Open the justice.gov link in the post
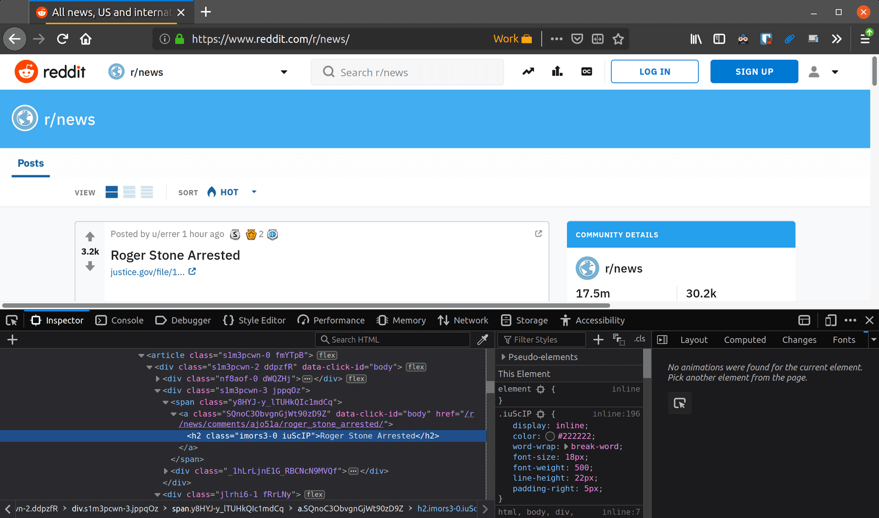This screenshot has width=879, height=518. 147,272
